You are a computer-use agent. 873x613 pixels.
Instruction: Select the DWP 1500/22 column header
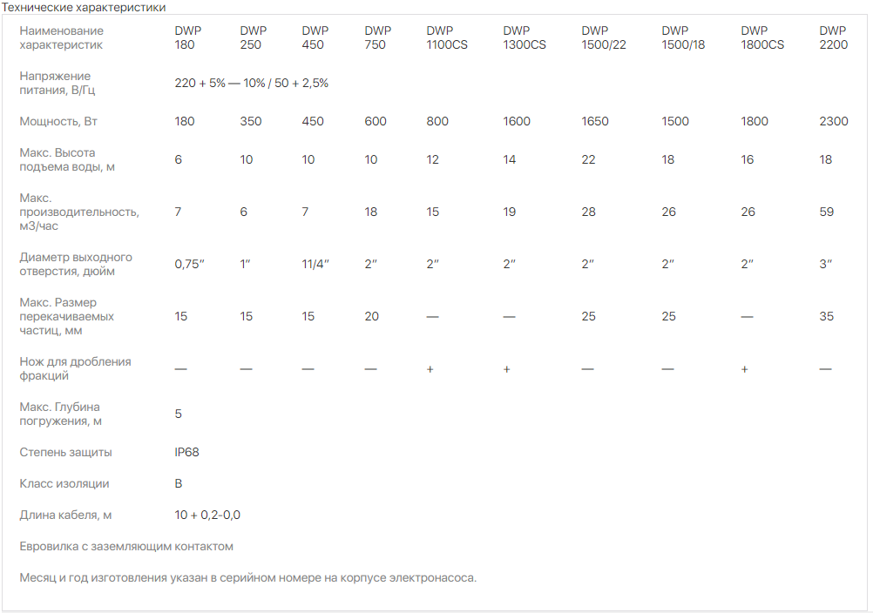tap(604, 37)
